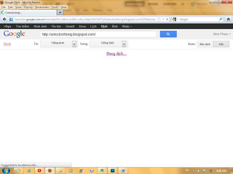Open the Bookmarks menu
The height and width of the screenshot is (174, 233).
(42, 7)
